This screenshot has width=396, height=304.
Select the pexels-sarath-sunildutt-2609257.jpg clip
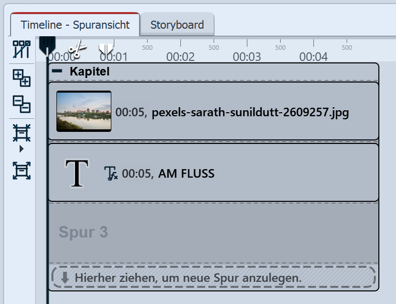[x=232, y=112]
